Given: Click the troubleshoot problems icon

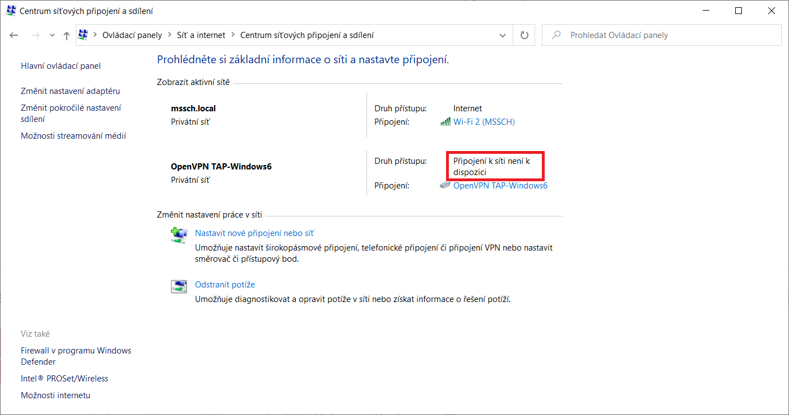Looking at the screenshot, I should (178, 286).
